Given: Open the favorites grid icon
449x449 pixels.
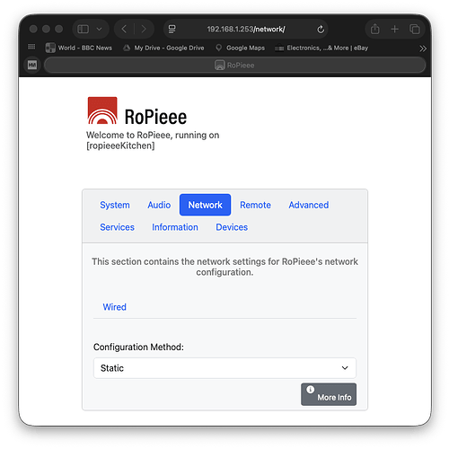Looking at the screenshot, I should click(x=31, y=47).
